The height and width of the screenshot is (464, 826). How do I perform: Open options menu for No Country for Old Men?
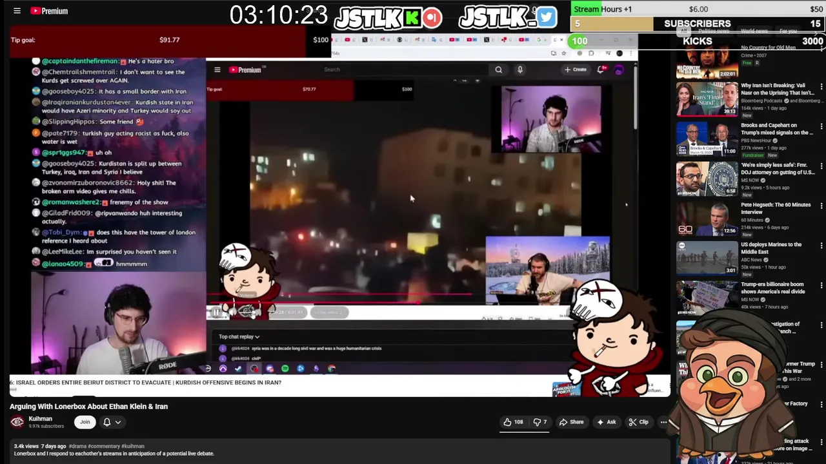pos(821,47)
